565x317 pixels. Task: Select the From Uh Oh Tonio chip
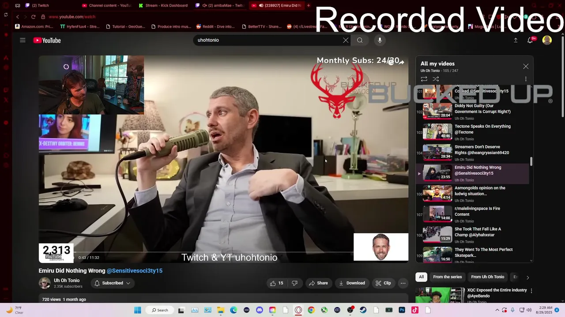pyautogui.click(x=487, y=277)
